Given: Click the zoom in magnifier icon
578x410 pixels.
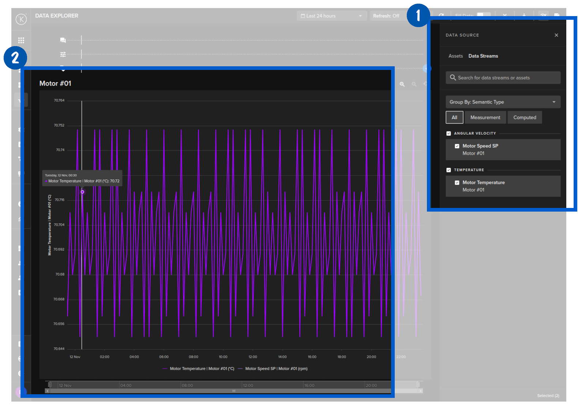Looking at the screenshot, I should [x=402, y=84].
